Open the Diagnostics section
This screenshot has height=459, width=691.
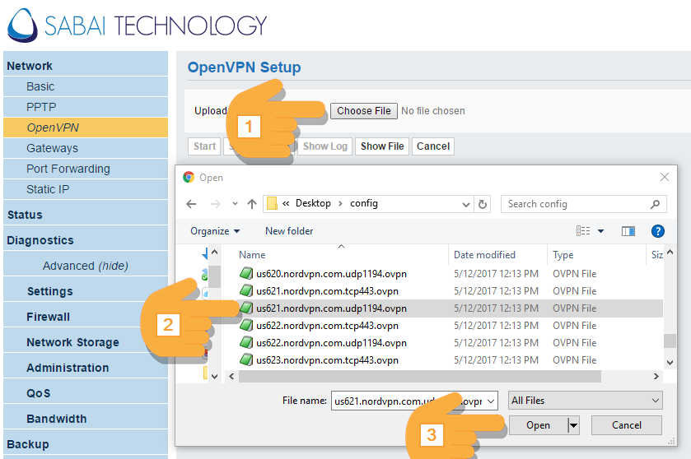tap(86, 240)
